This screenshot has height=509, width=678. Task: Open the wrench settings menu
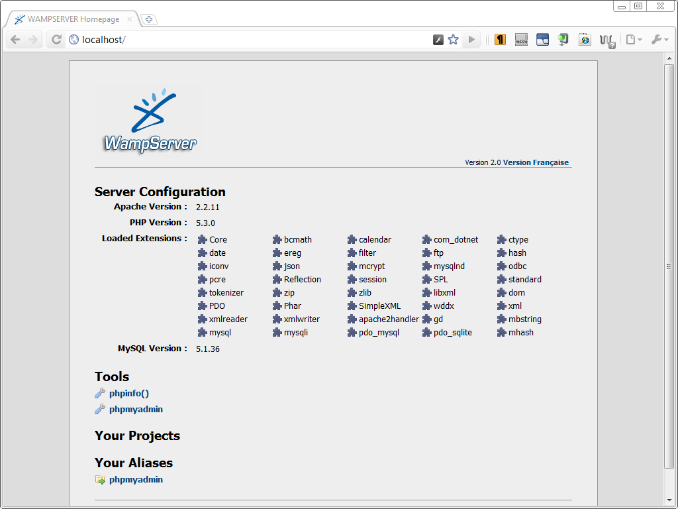660,40
